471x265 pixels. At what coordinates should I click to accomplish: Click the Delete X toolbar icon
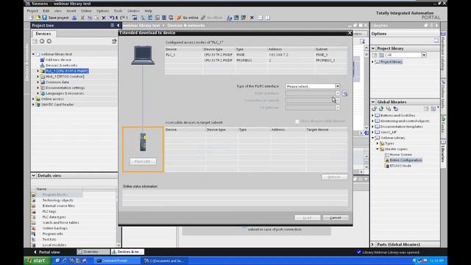[x=104, y=18]
